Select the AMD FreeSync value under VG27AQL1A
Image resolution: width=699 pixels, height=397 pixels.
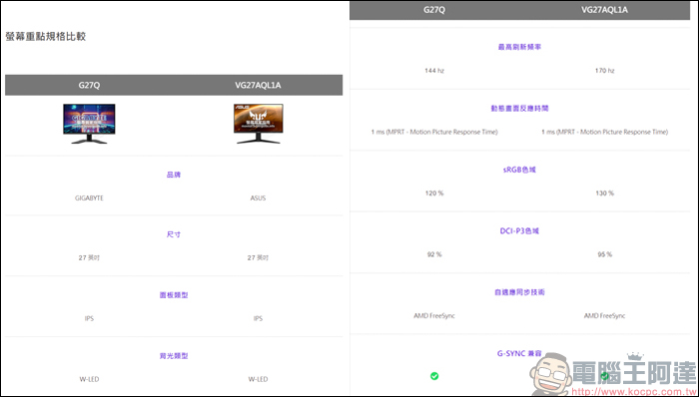(604, 316)
